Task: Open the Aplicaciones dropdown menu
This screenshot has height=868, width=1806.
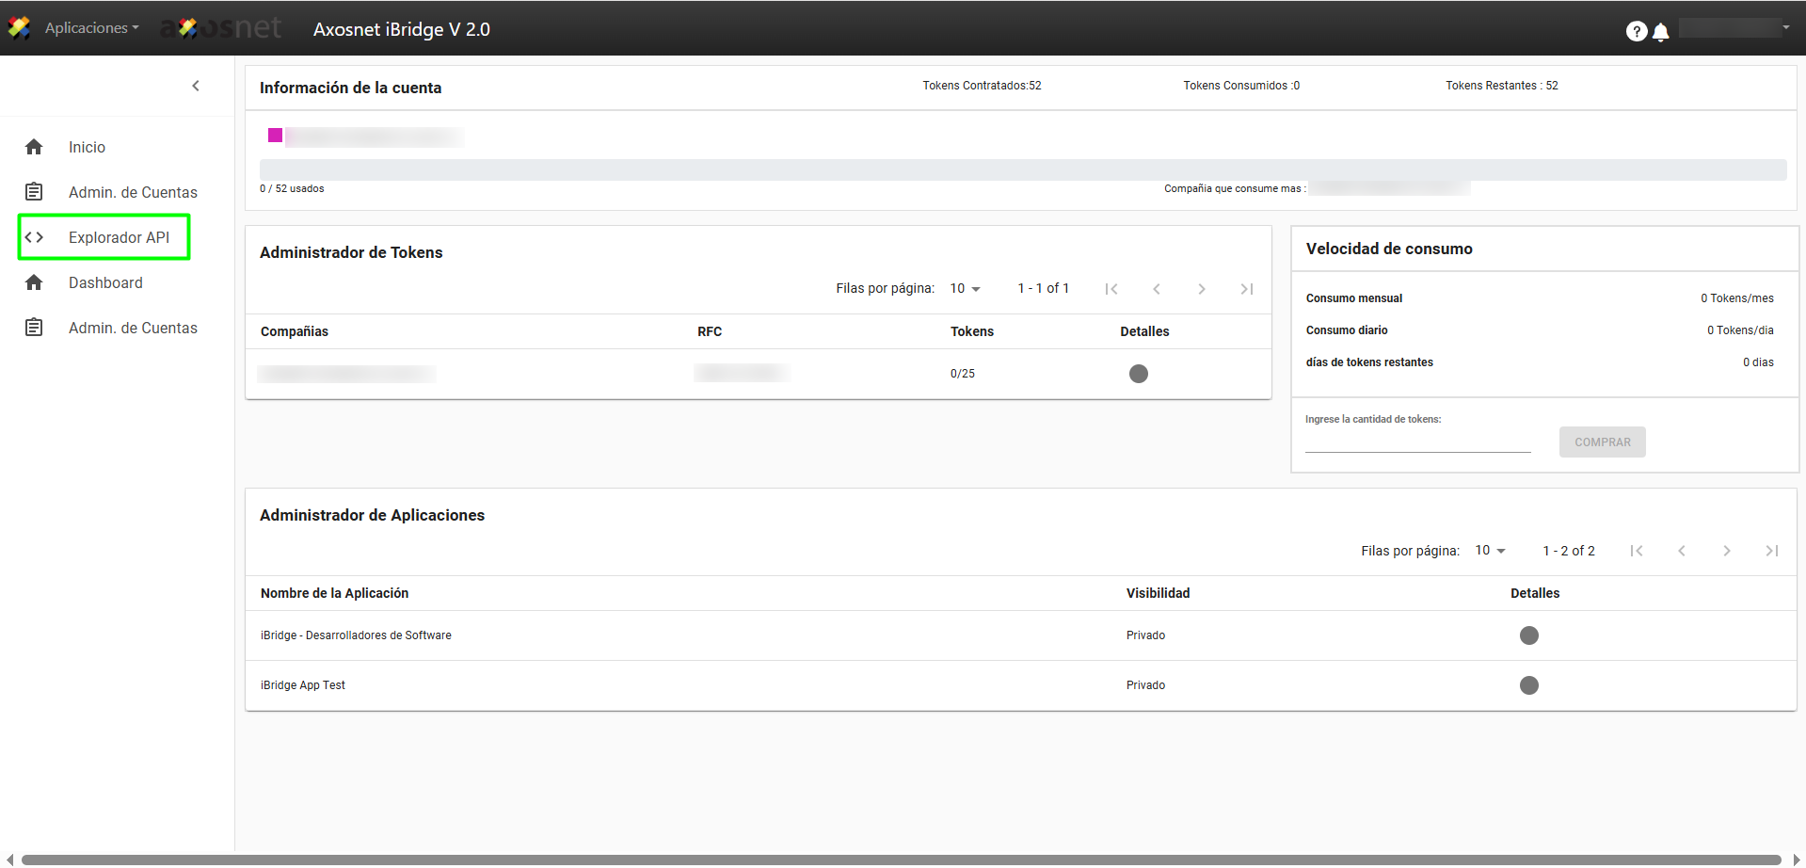Action: click(x=91, y=28)
